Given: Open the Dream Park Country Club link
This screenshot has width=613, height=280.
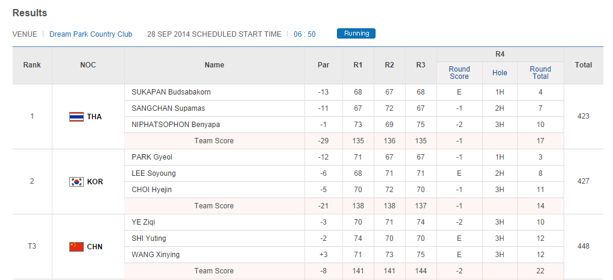Looking at the screenshot, I should (90, 34).
